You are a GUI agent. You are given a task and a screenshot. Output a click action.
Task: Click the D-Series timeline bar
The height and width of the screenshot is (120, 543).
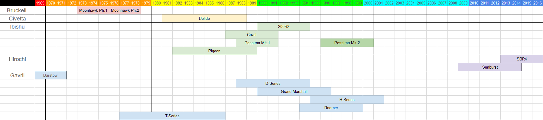[273, 83]
